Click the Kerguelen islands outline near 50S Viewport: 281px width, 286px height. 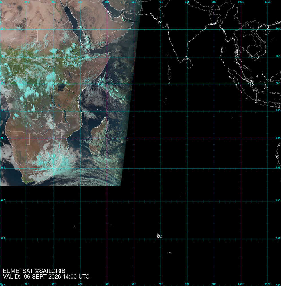pyautogui.click(x=159, y=236)
